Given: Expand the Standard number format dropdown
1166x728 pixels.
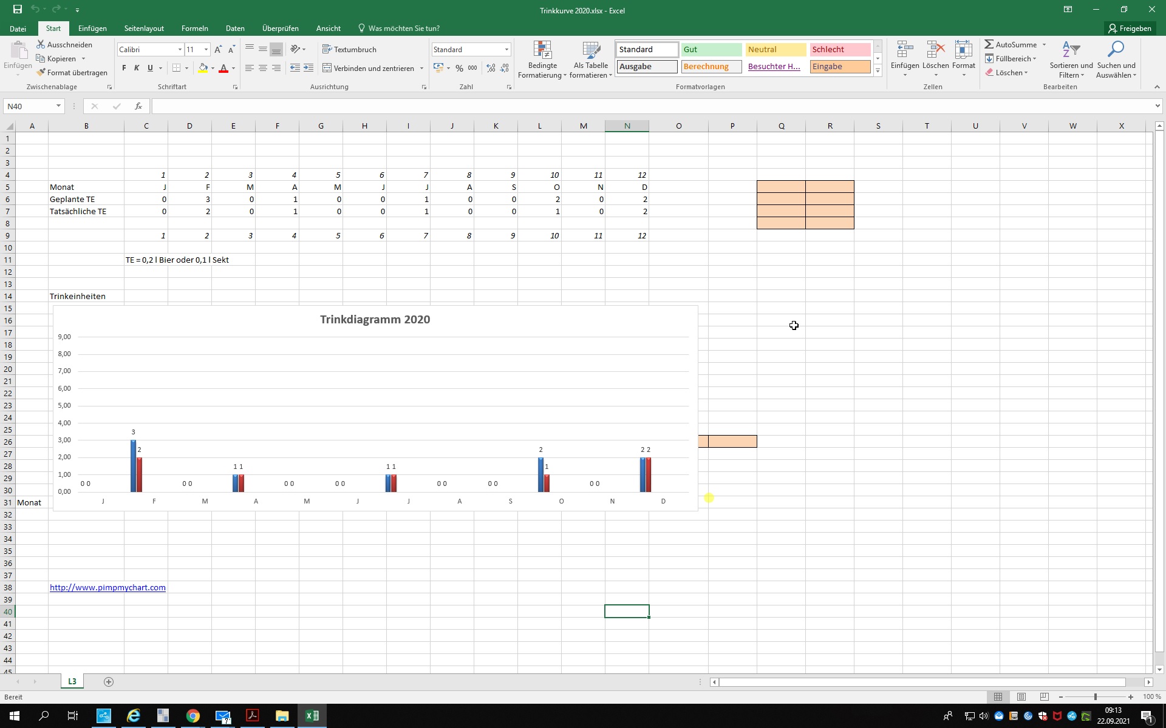Looking at the screenshot, I should tap(506, 50).
